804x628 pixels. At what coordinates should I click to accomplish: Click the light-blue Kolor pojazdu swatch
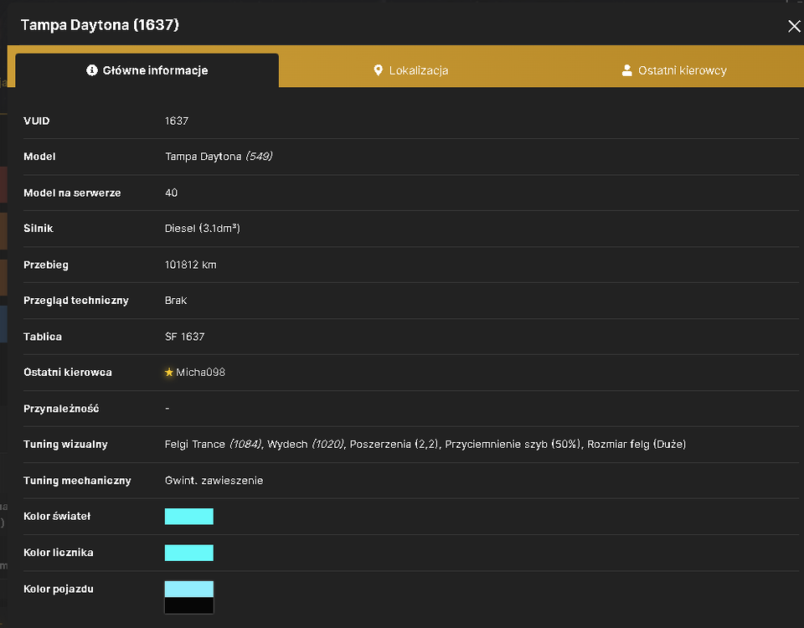(188, 589)
